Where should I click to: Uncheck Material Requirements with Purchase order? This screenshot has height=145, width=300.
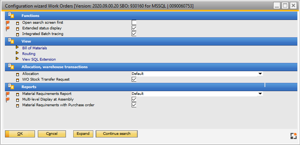tap(134, 105)
